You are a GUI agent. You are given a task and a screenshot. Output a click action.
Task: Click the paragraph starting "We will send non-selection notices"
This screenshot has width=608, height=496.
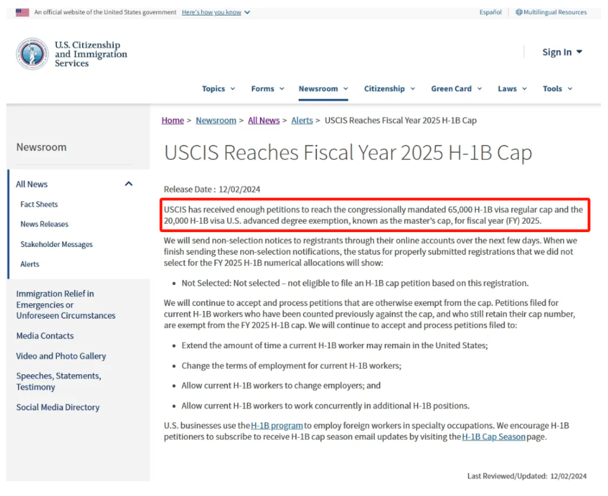370,252
